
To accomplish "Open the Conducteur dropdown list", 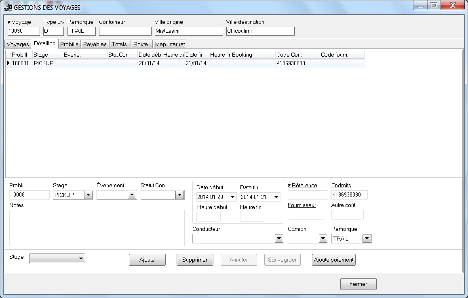I will tap(279, 239).
